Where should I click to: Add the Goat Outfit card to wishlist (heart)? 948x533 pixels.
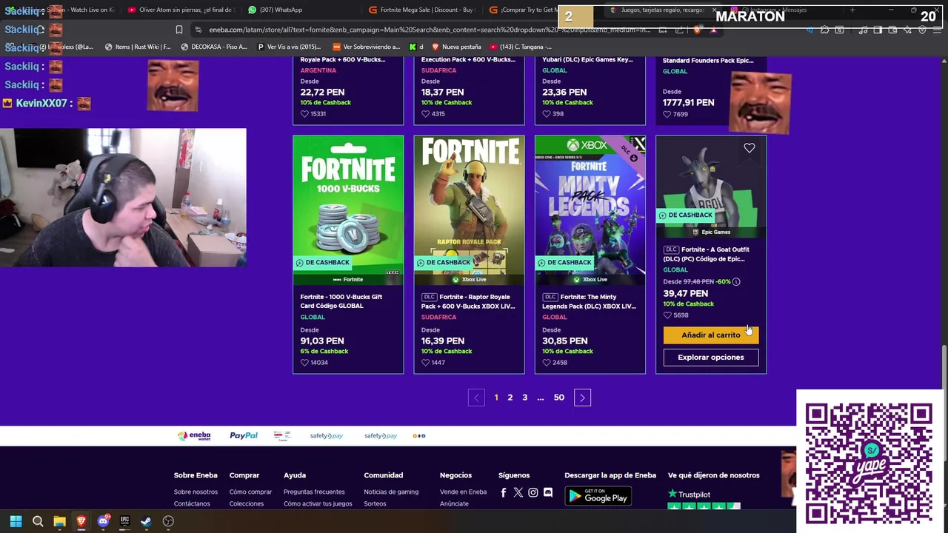click(750, 148)
